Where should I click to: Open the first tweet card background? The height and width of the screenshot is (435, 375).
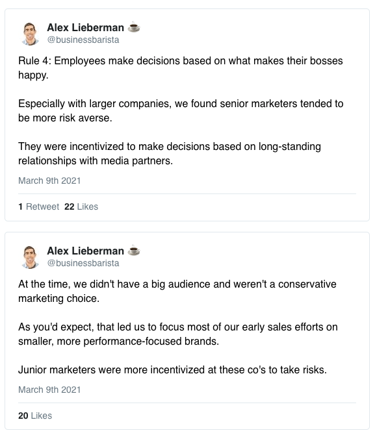click(187, 115)
